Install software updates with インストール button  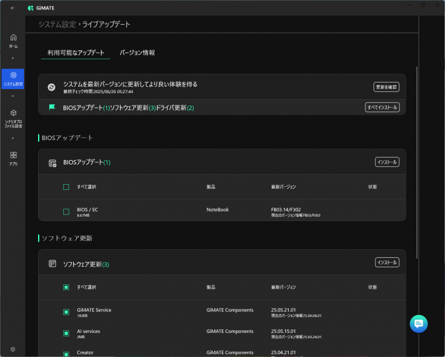tap(387, 263)
